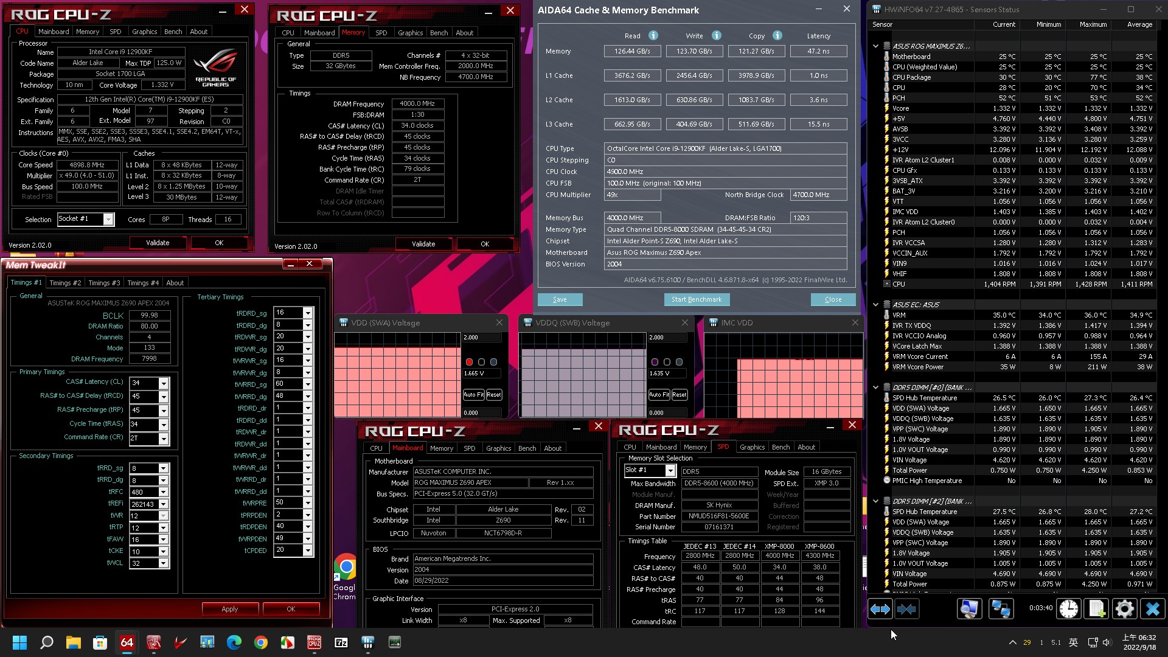
Task: Click taskbar volume speaker icon
Action: (x=1107, y=642)
